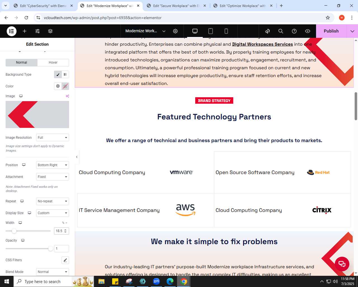This screenshot has height=287, width=358.
Task: Open Digital Workspaces Services link
Action: (x=262, y=44)
